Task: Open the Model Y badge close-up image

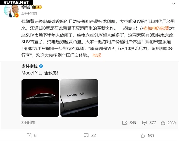Action: pyautogui.click(x=79, y=98)
